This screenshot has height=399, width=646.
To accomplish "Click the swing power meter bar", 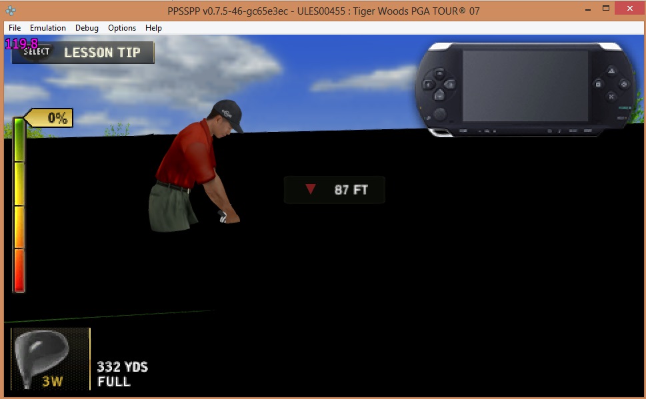I will point(19,205).
